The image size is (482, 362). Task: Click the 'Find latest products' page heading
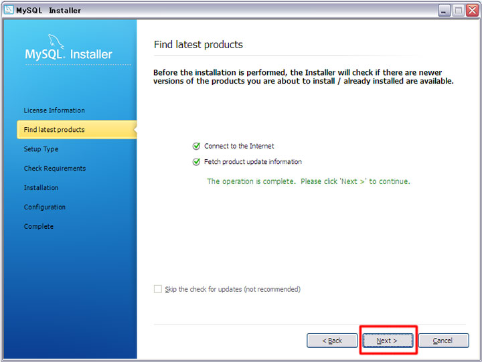(198, 45)
